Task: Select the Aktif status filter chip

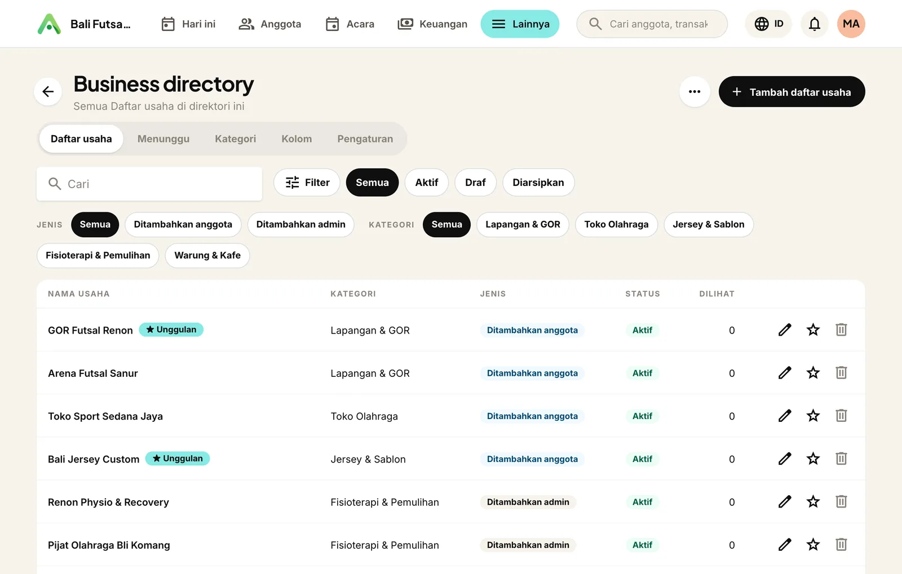Action: tap(426, 183)
